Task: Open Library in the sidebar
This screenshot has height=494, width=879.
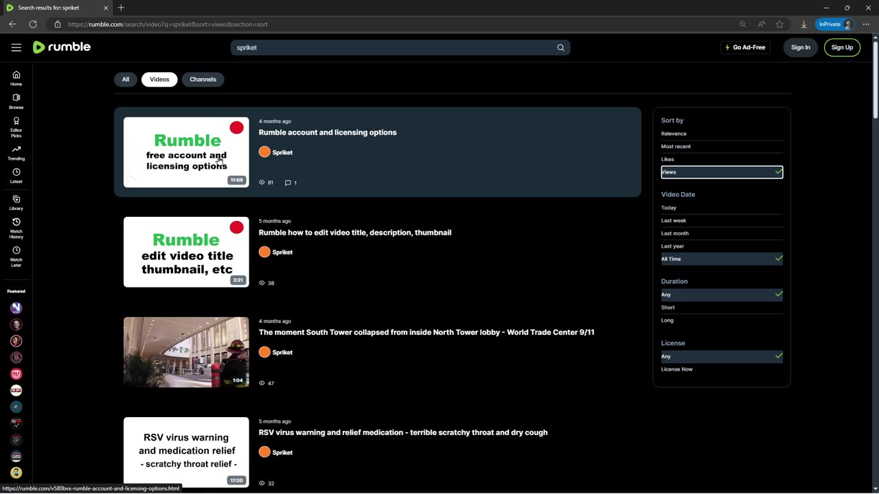Action: pos(16,203)
